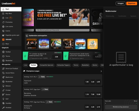
Task: Click Voetbal ball icon under Uitgelicht
Action: (x=3, y=52)
